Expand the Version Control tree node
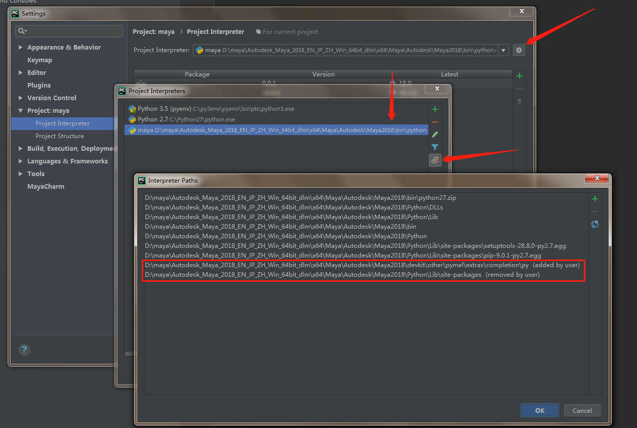Screen dimensions: 637x428 (x=21, y=98)
